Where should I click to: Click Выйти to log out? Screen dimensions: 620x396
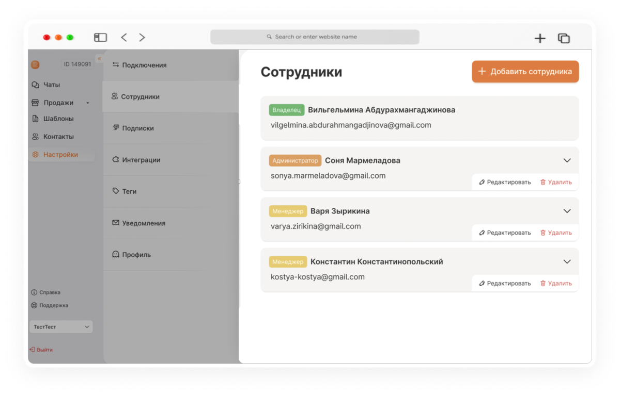[41, 350]
